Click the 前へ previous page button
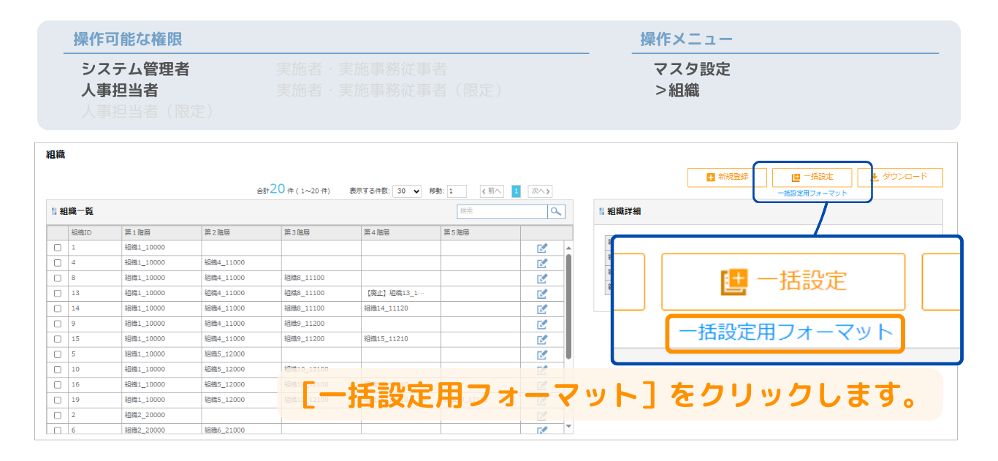Viewport: 998px width, 461px height. coord(492,191)
